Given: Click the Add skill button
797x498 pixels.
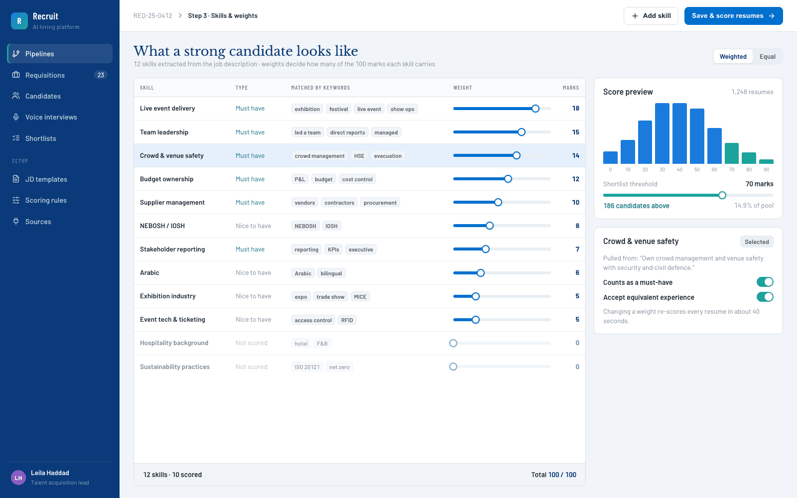Looking at the screenshot, I should [651, 16].
